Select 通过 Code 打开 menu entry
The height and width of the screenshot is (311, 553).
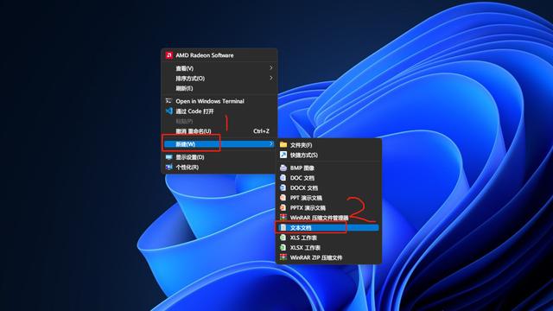[219, 111]
